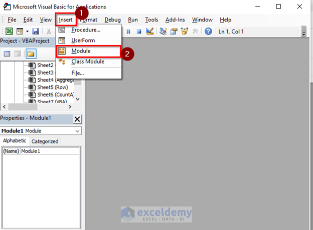
Task: Toggle Folders icon in Project panel
Action: pyautogui.click(x=31, y=53)
